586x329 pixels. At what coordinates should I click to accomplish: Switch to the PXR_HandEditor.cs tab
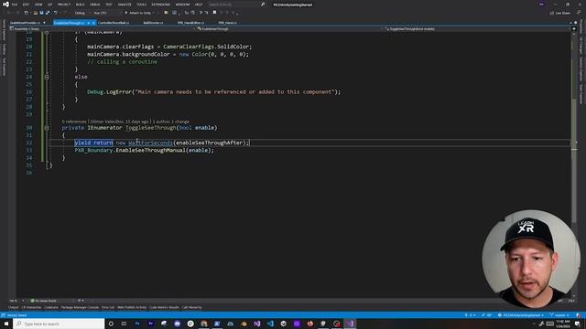point(190,23)
